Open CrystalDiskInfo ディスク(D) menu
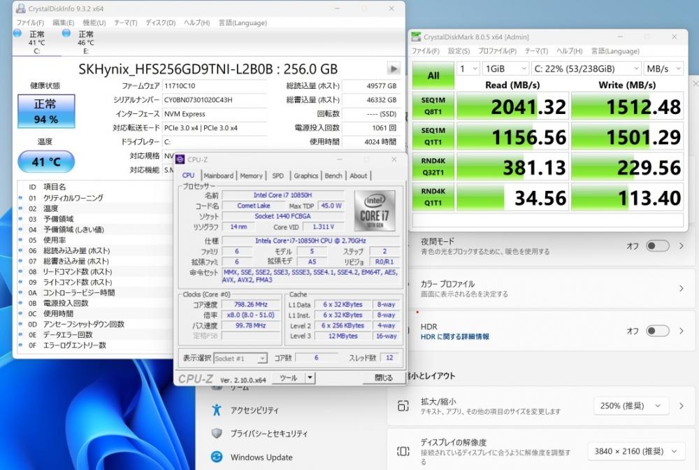This screenshot has width=699, height=470. click(x=161, y=23)
